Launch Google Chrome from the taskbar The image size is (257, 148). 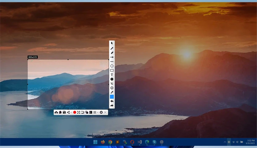pos(110,142)
